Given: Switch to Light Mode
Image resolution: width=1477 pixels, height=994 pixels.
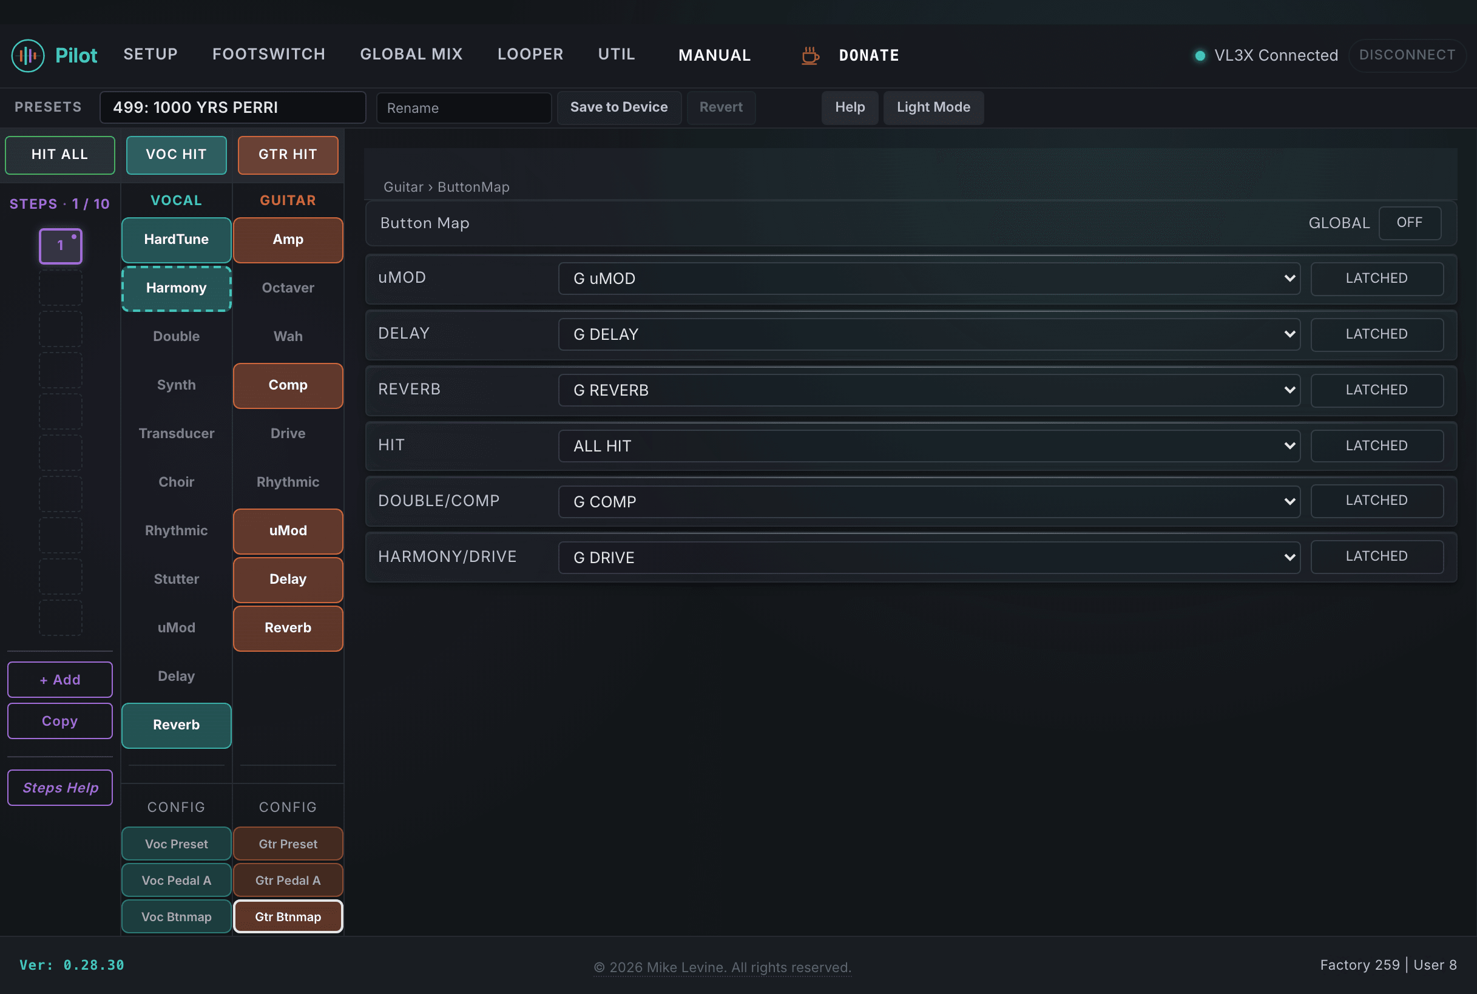Looking at the screenshot, I should [933, 107].
